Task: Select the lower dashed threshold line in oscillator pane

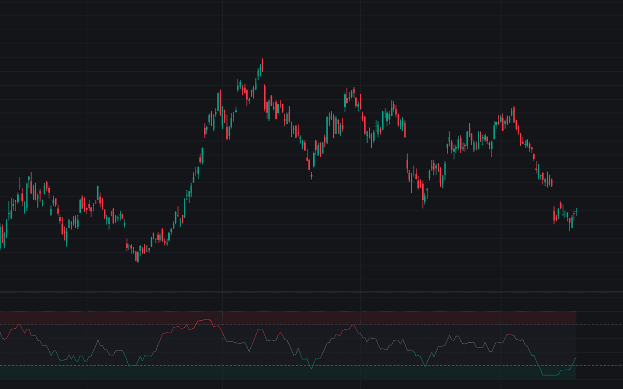Action: [311, 366]
